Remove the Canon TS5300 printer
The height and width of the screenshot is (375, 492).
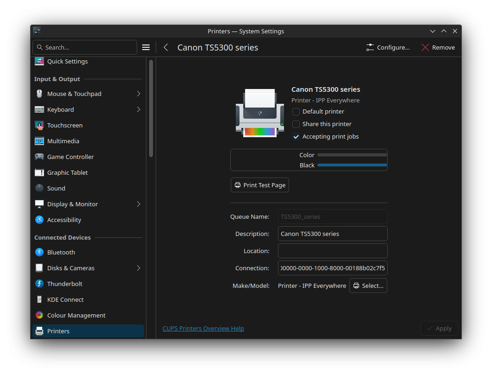[438, 47]
